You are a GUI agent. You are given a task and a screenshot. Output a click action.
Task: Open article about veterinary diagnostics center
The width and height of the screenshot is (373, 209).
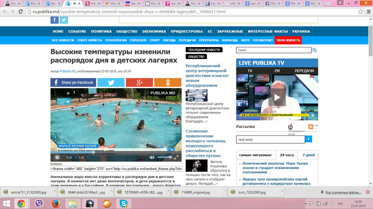(x=207, y=76)
